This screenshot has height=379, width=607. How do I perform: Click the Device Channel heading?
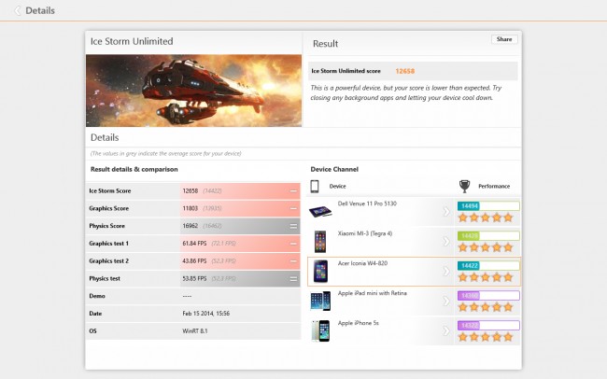coord(334,169)
